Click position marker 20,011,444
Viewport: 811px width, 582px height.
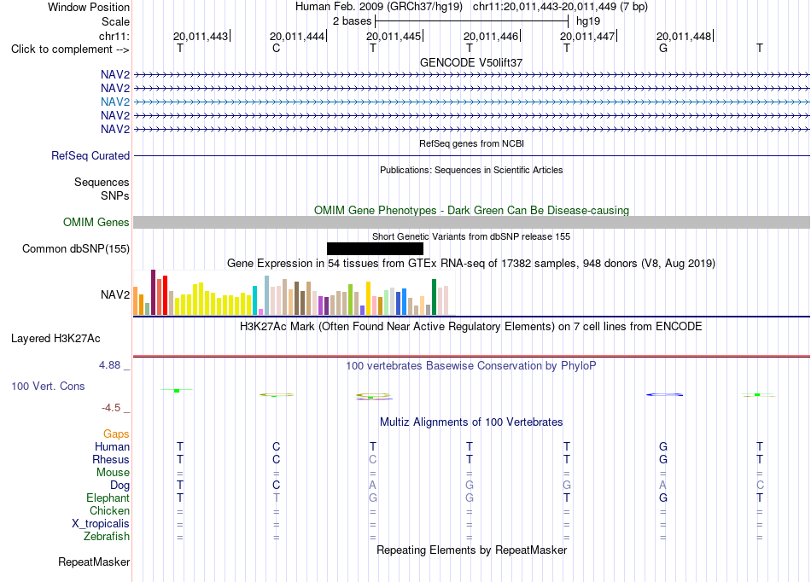point(297,36)
